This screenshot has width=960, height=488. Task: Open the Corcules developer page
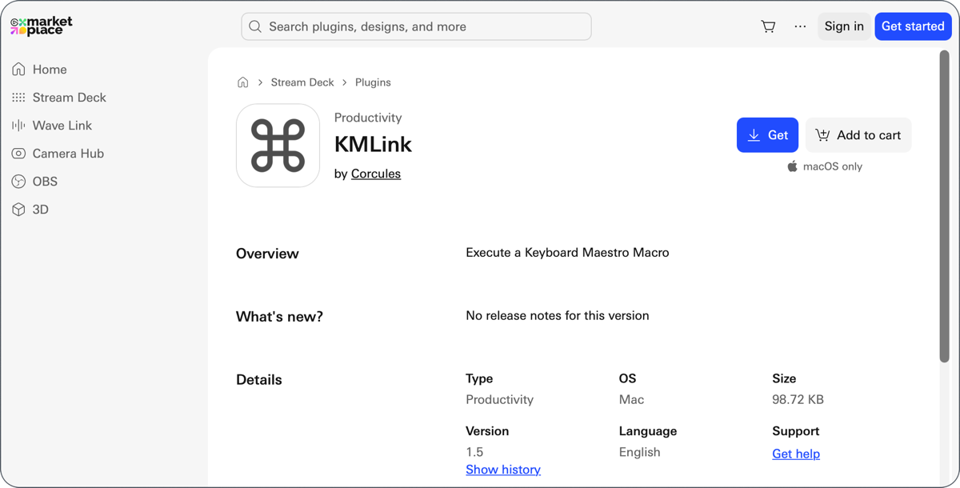tap(376, 173)
